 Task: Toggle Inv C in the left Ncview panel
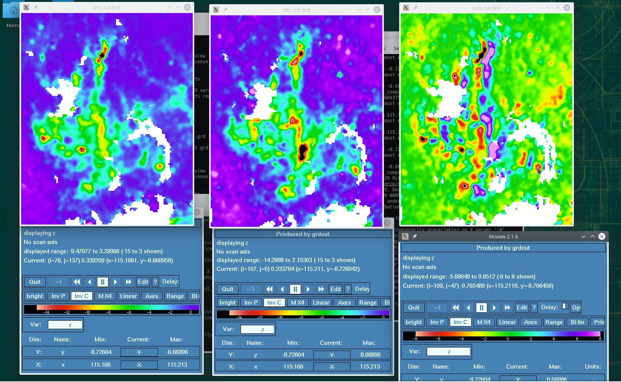tap(82, 296)
